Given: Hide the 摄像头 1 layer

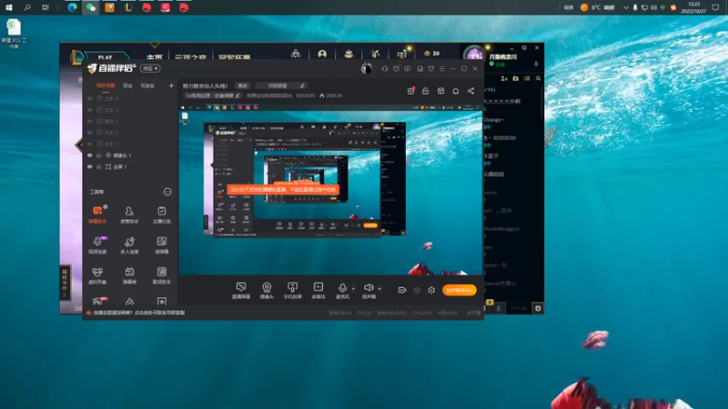Looking at the screenshot, I should click(x=89, y=155).
